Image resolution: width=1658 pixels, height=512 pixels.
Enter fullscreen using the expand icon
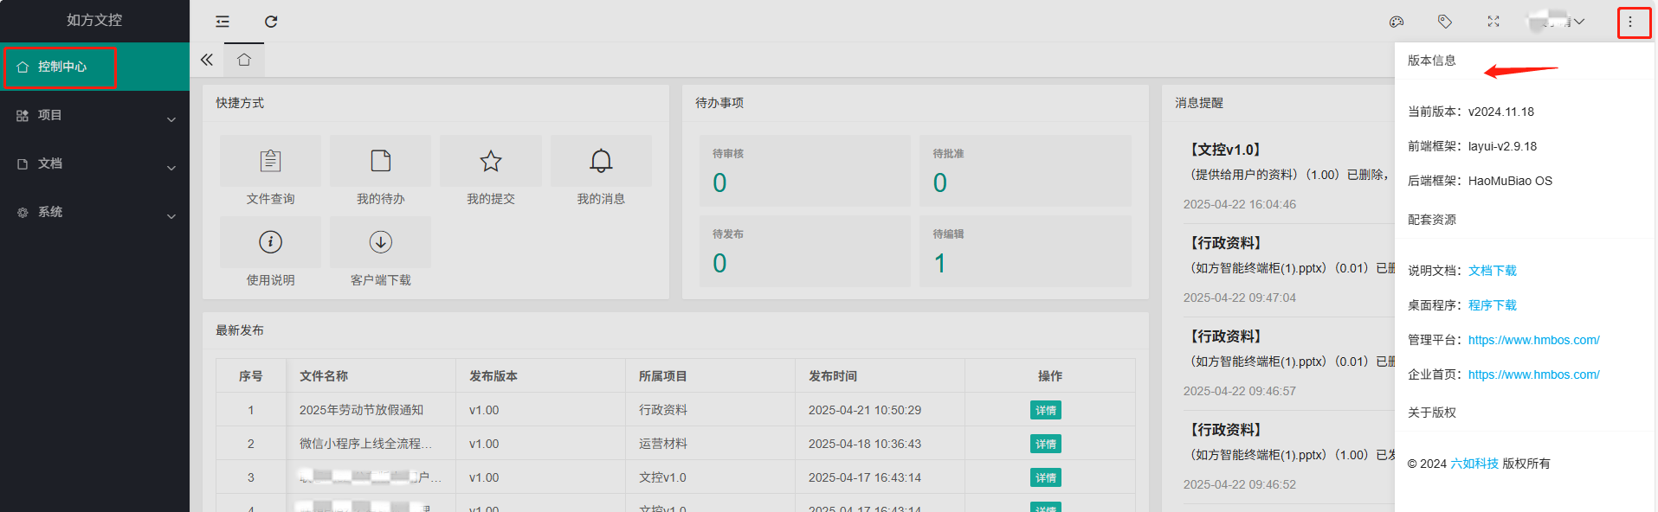(1493, 22)
